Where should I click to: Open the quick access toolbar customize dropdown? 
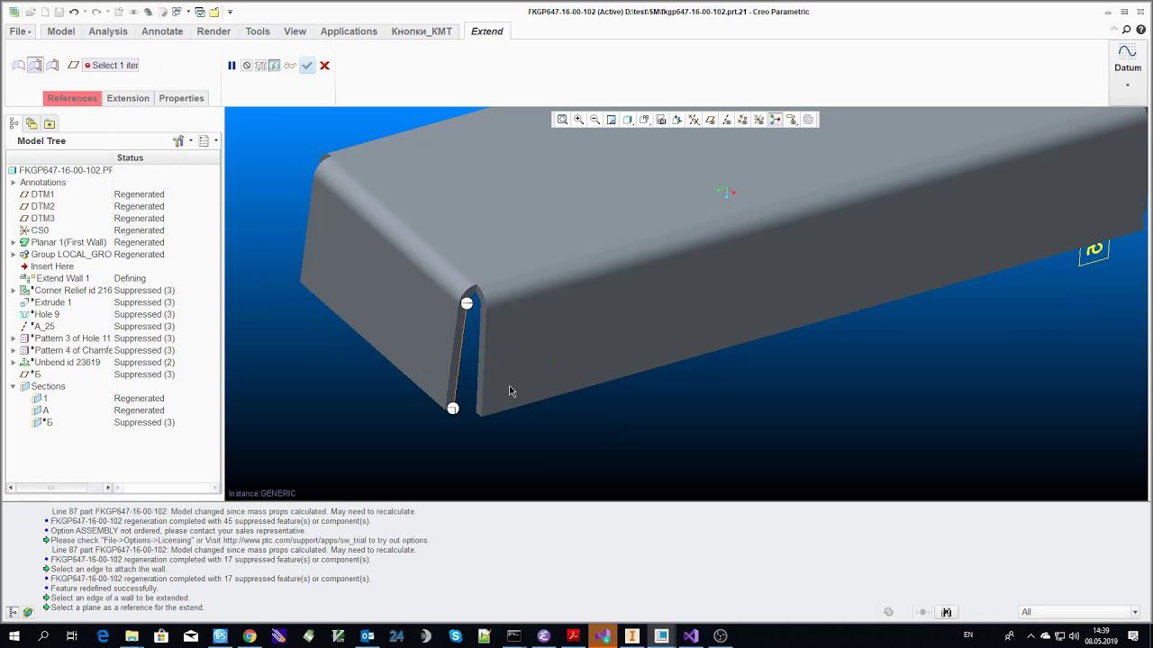coord(230,12)
